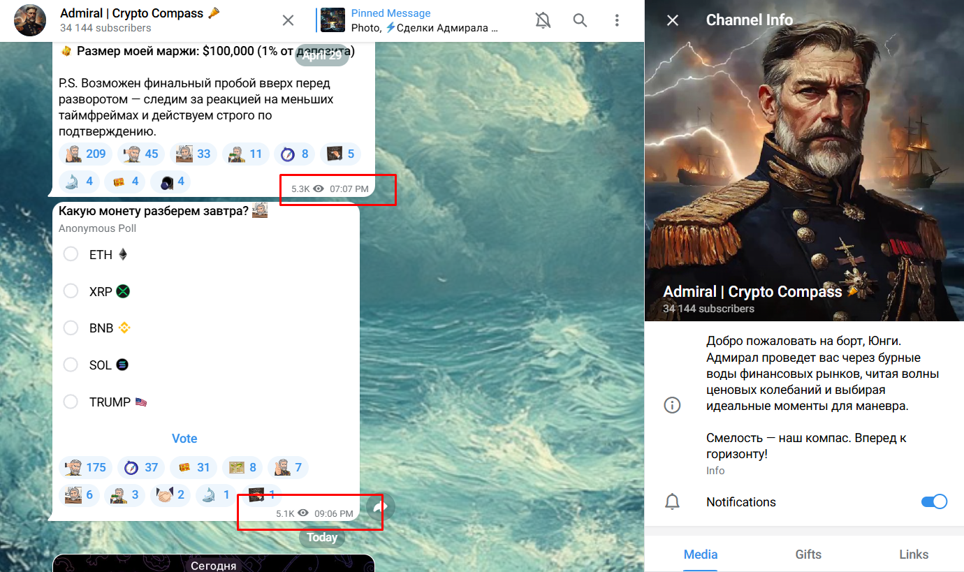Click the Anonymous Poll label

tap(97, 228)
